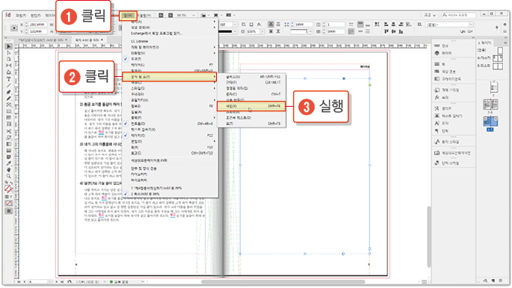This screenshot has height=288, width=512.
Task: Select the Pen tool
Action: click(x=9, y=92)
